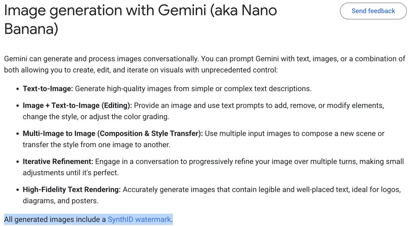Viewport: 414px width, 226px height.
Task: Click the bullet dot before "Text-to-Image:"
Action: (17, 89)
